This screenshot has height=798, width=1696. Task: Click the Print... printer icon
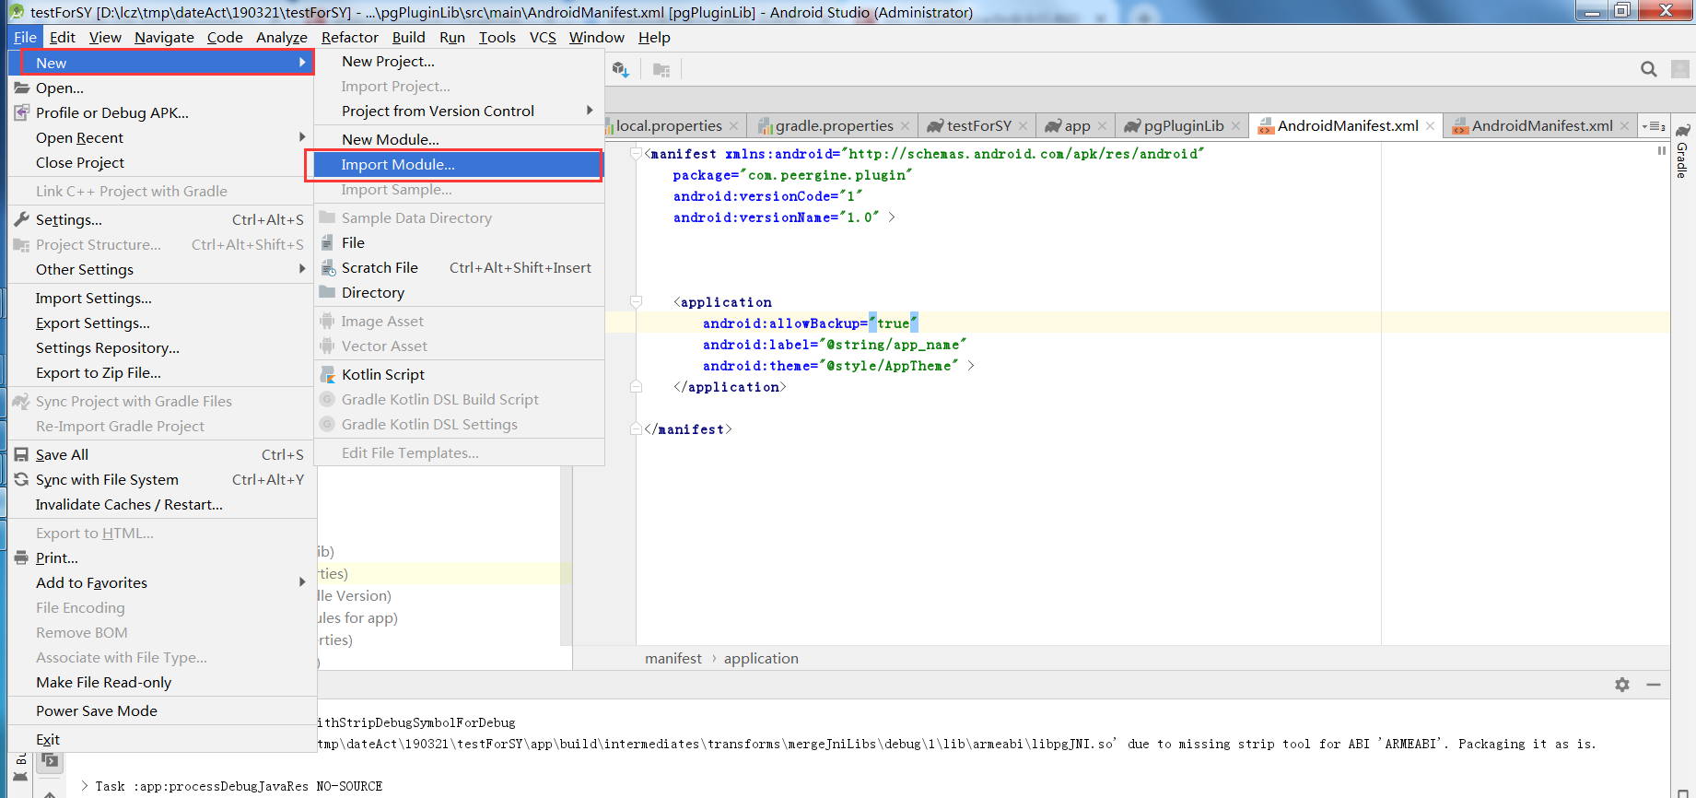pyautogui.click(x=21, y=557)
